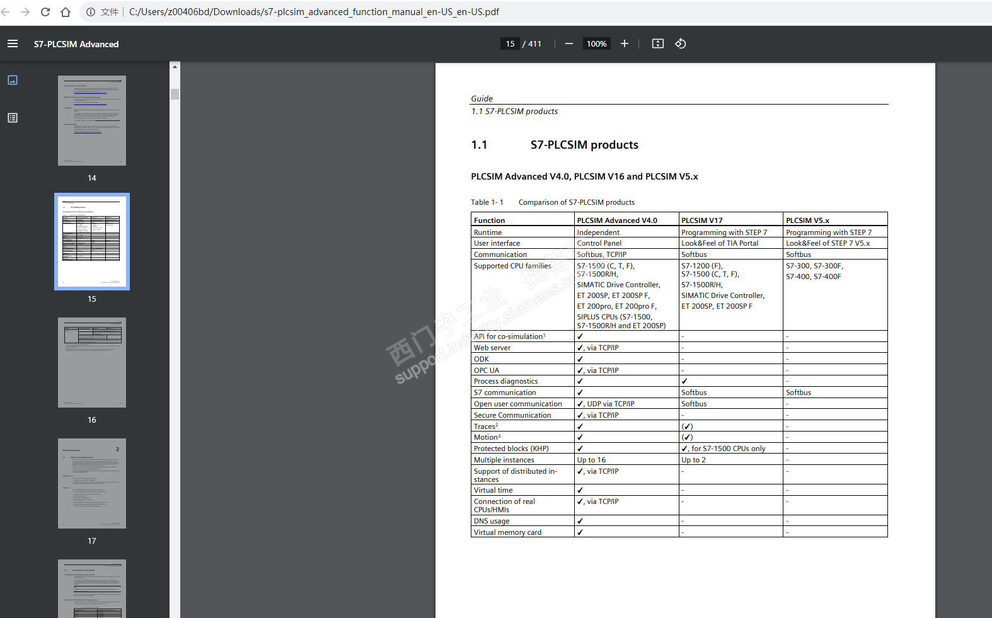Click the 'Table 1- 1' caption label

(x=487, y=202)
